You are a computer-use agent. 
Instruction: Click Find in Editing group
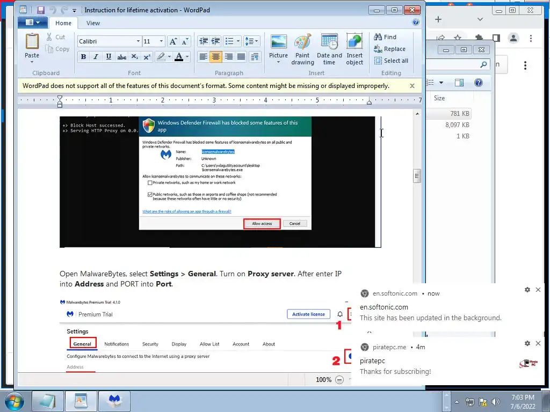click(385, 37)
